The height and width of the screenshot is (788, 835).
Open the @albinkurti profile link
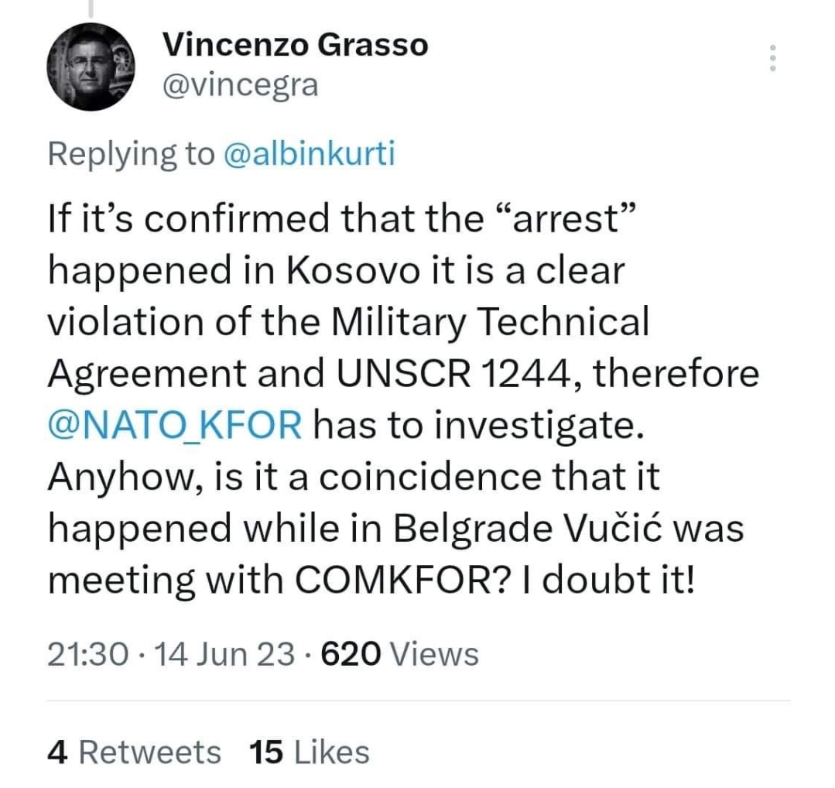(309, 154)
